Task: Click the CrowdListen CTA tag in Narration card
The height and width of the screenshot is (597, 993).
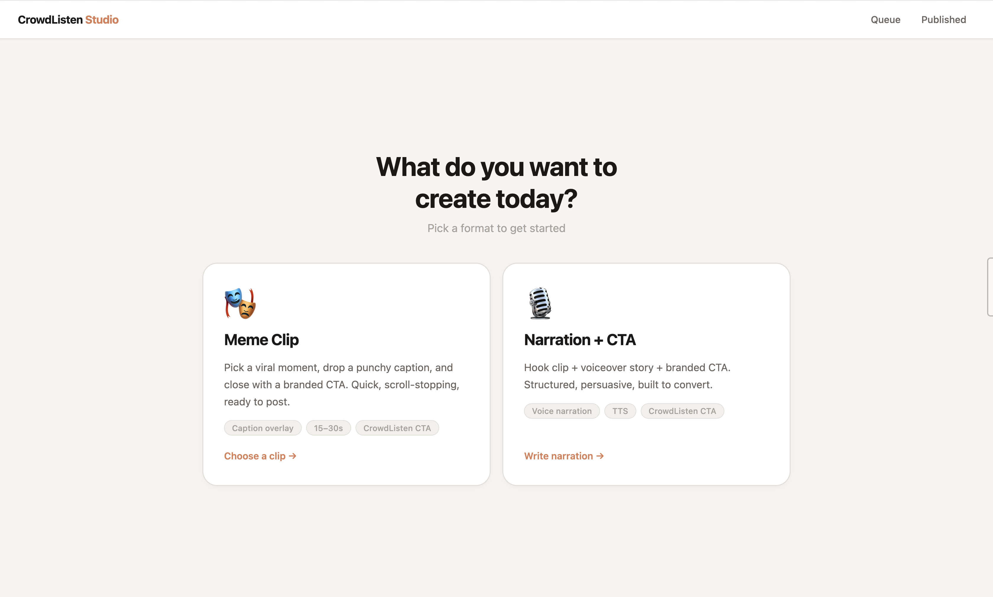Action: [x=682, y=411]
